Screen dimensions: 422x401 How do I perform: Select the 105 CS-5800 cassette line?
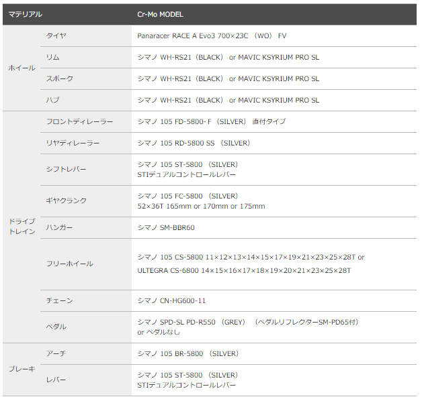[x=251, y=257]
